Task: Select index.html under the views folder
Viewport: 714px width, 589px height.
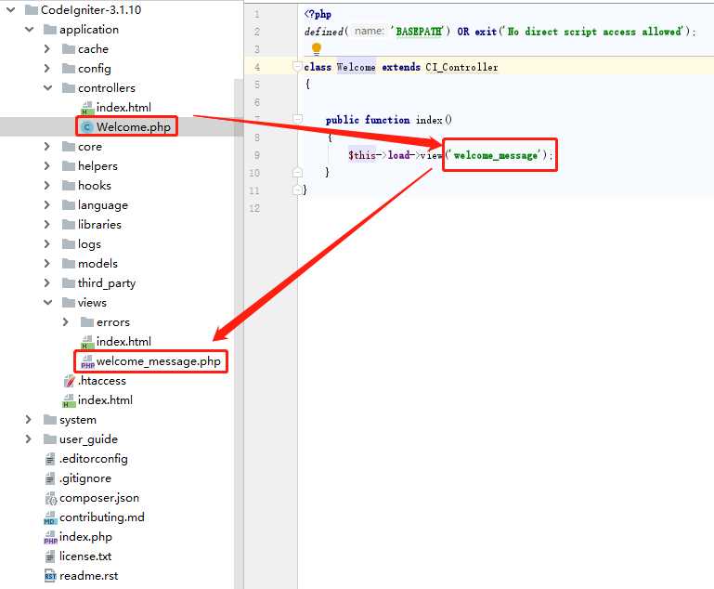Action: [x=123, y=342]
